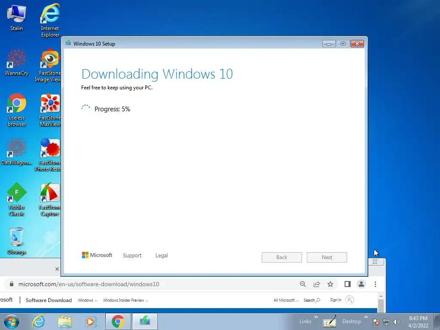Bookmark this page with the star icon
The width and height of the screenshot is (440, 330).
330,284
